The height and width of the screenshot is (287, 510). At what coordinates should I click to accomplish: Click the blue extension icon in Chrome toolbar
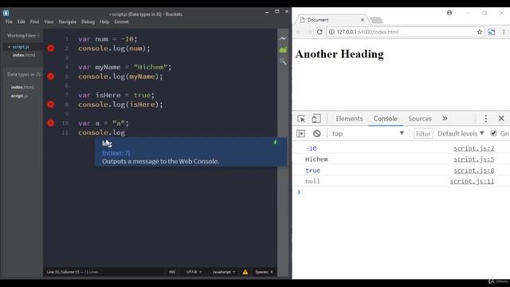pyautogui.click(x=492, y=32)
